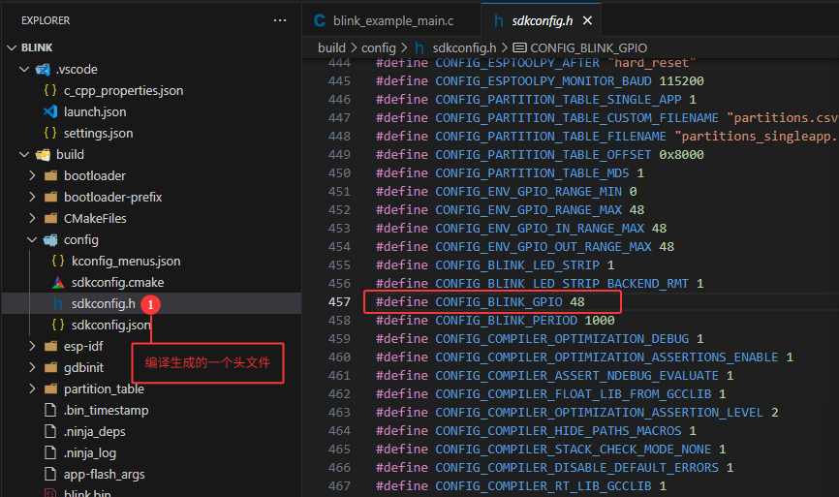Expand the esp-idf folder chevron
The image size is (839, 497).
point(32,347)
